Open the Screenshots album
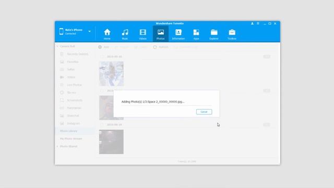 [74, 100]
